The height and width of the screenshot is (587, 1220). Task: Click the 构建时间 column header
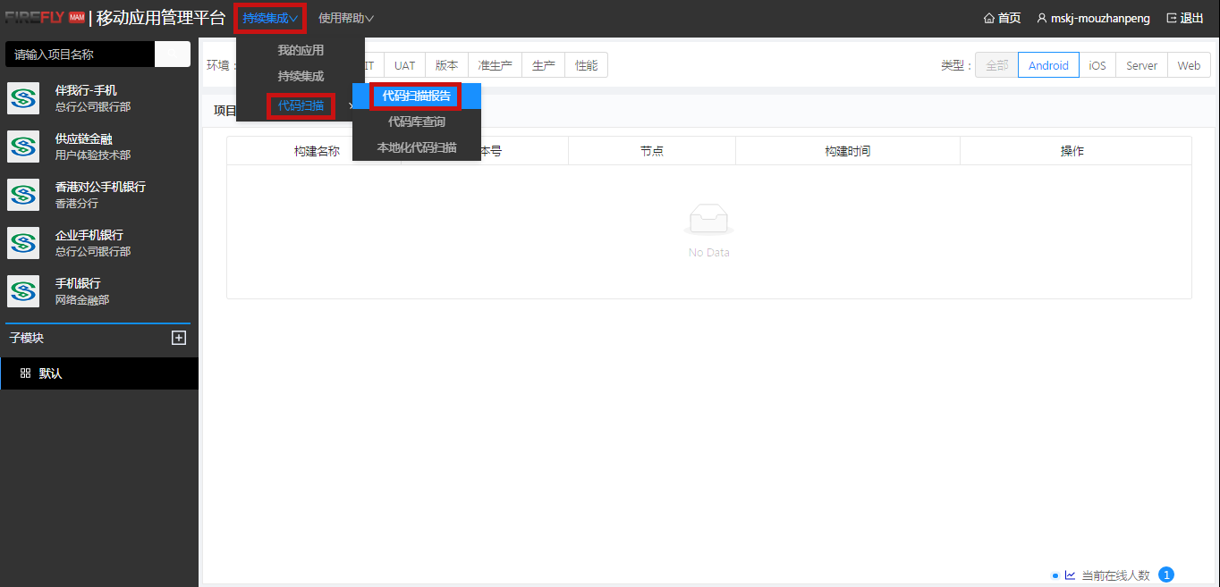848,151
